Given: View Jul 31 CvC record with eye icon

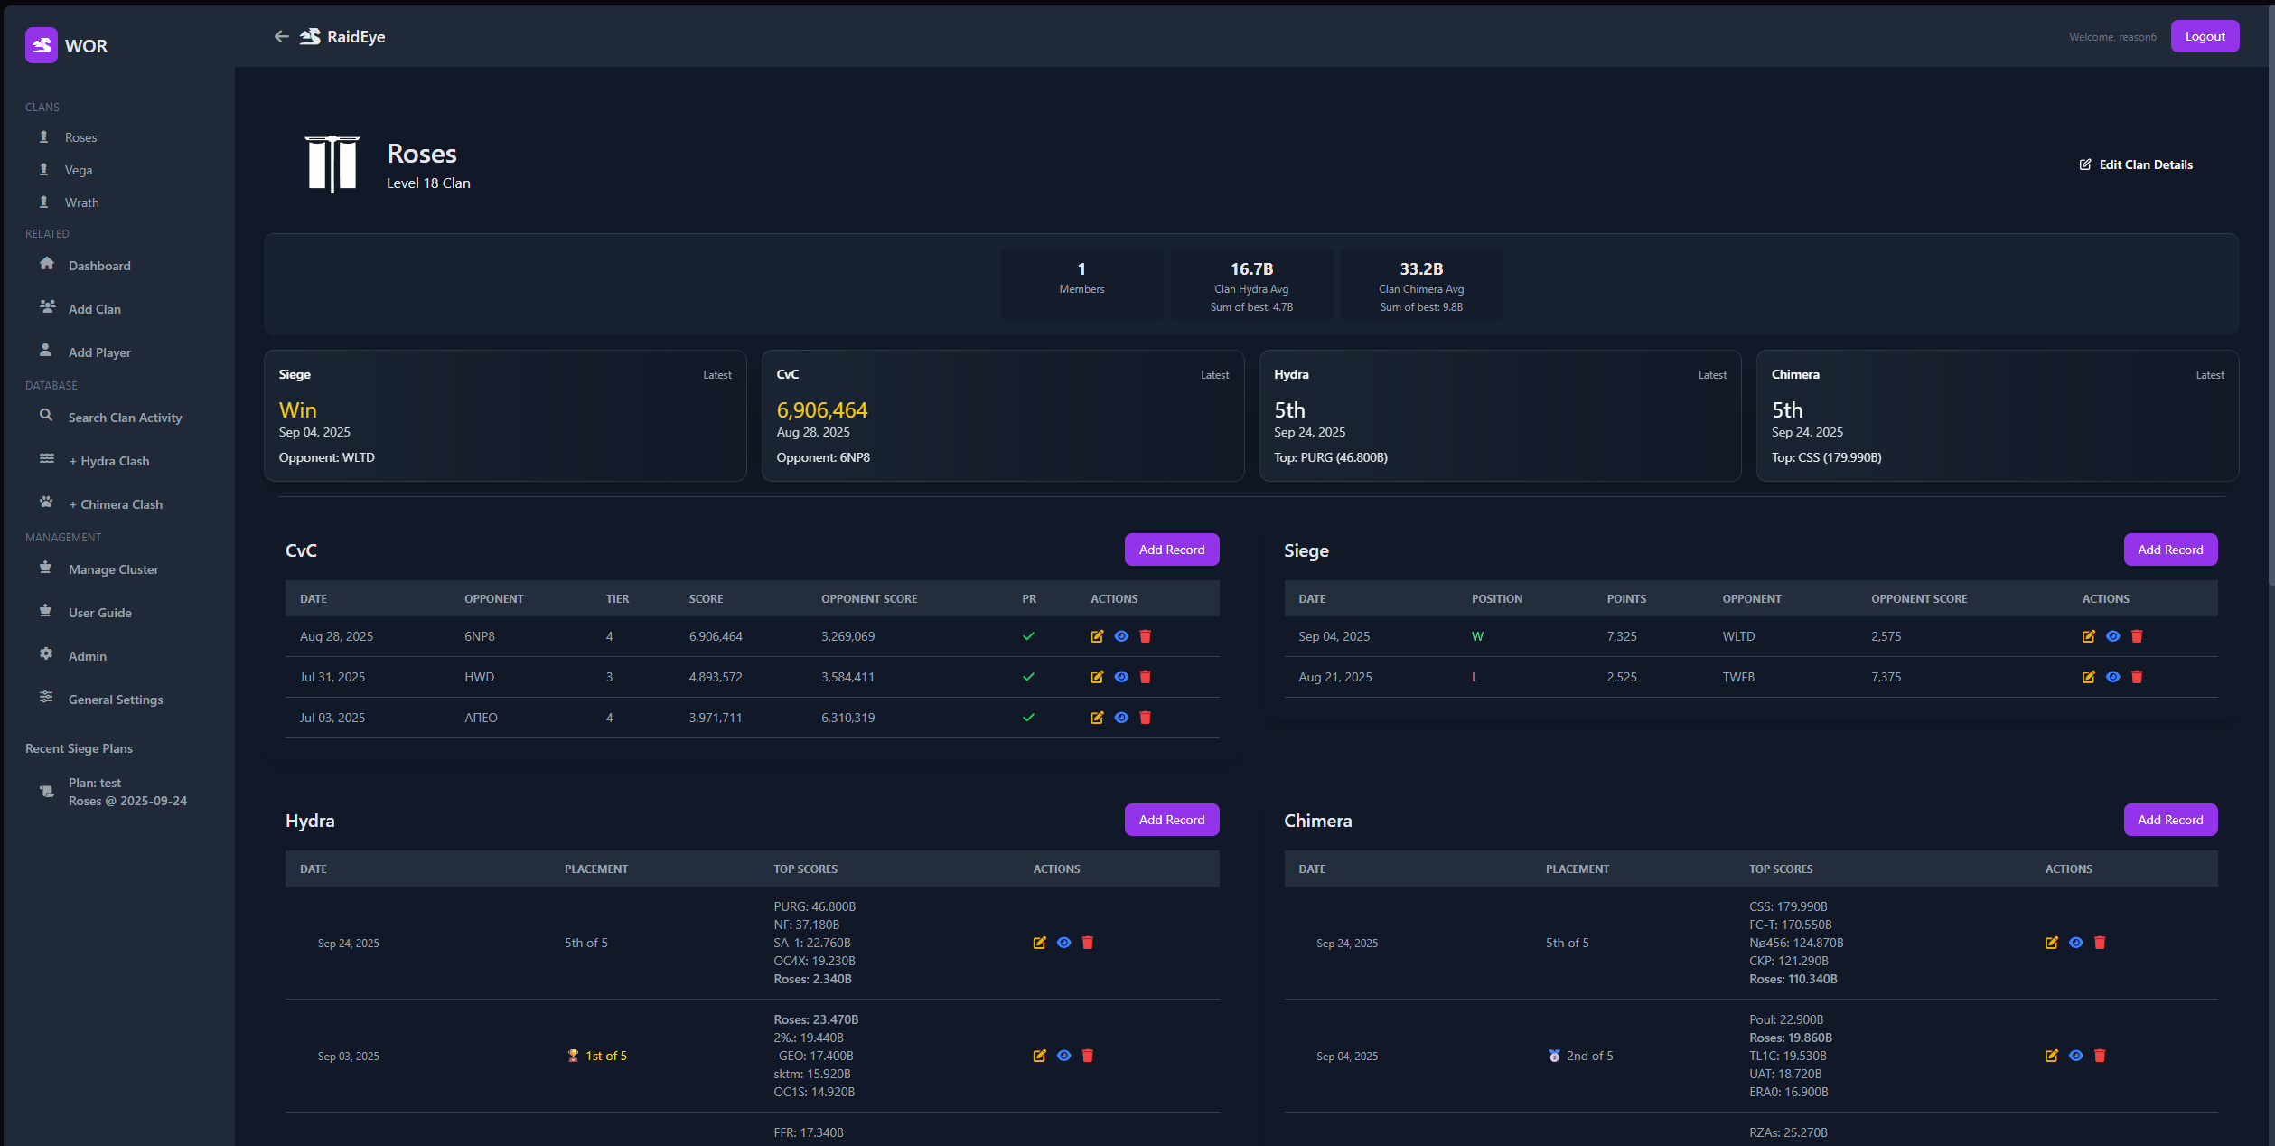Looking at the screenshot, I should click(x=1120, y=676).
